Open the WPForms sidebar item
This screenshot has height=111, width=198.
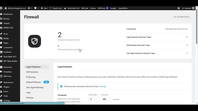pyautogui.click(x=7, y=76)
